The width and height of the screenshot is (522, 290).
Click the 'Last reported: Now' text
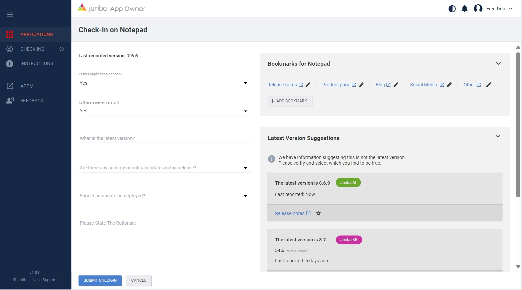coord(295,194)
